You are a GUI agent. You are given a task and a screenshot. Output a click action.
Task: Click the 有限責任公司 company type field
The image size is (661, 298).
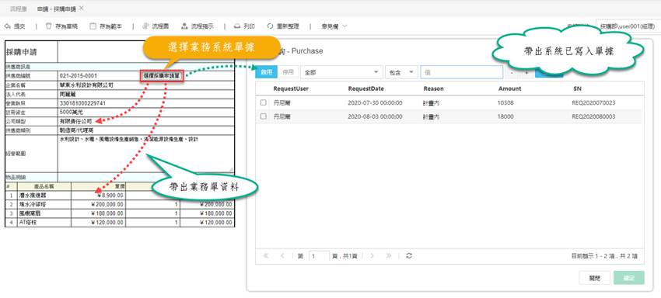pos(146,121)
